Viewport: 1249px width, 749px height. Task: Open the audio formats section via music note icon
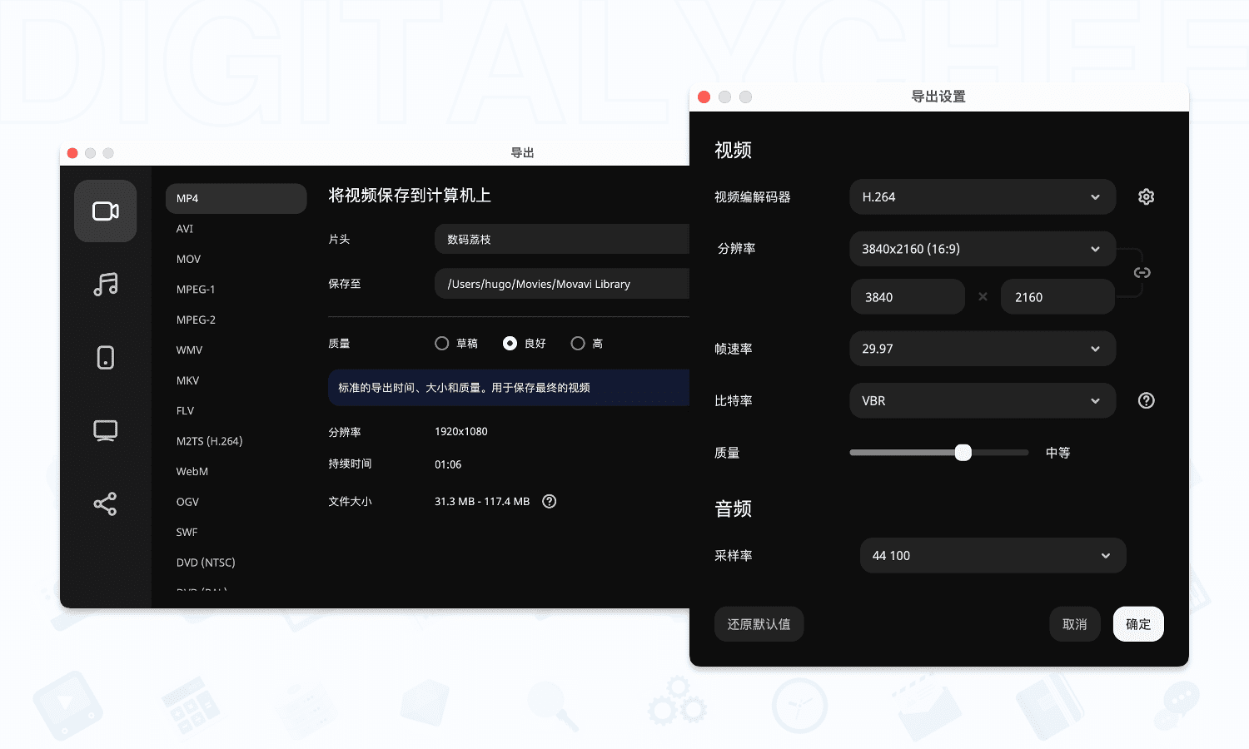coord(105,284)
